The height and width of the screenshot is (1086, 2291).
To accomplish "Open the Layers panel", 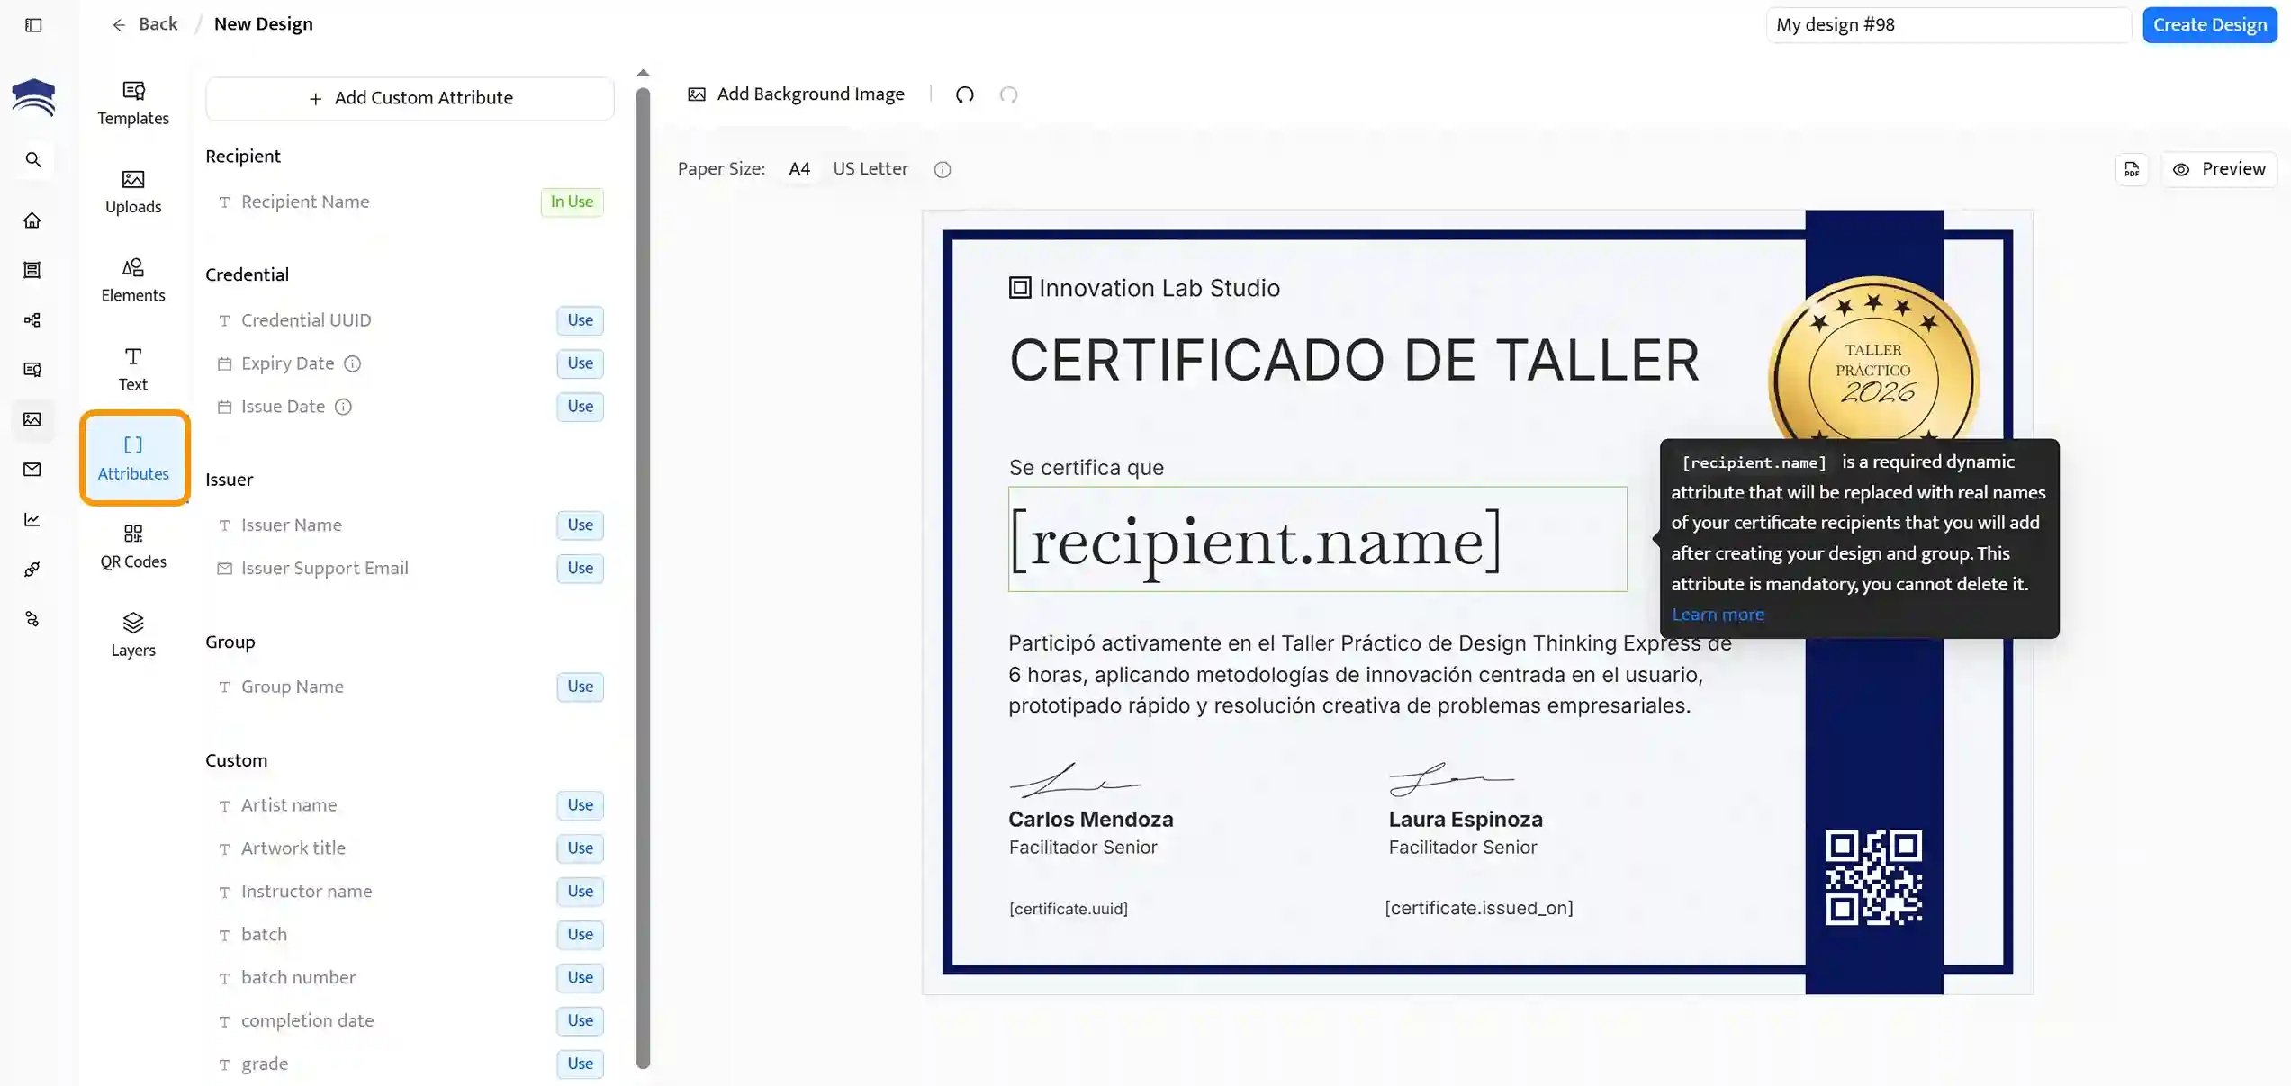I will pyautogui.click(x=133, y=634).
